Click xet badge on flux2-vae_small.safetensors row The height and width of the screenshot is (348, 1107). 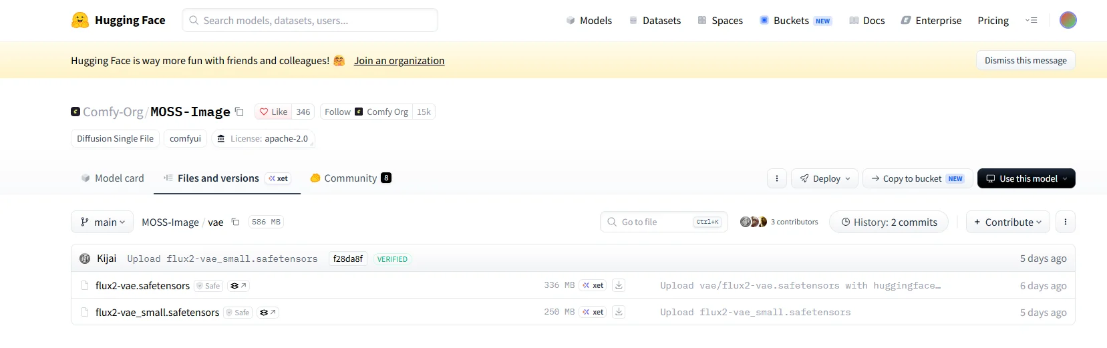(593, 312)
